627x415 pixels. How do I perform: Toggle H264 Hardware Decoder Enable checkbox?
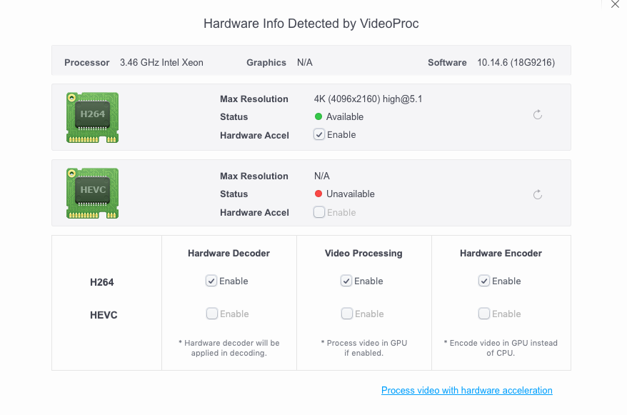point(211,281)
